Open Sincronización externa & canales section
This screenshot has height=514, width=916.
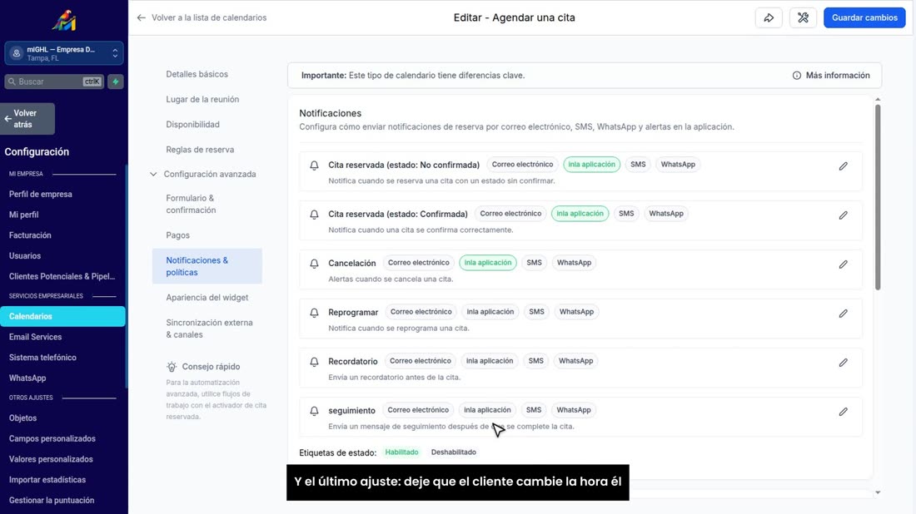[x=209, y=329]
